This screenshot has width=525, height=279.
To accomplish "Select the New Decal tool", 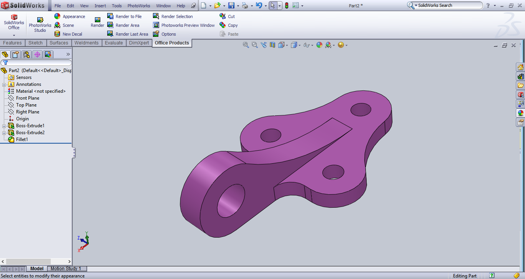I will (72, 34).
